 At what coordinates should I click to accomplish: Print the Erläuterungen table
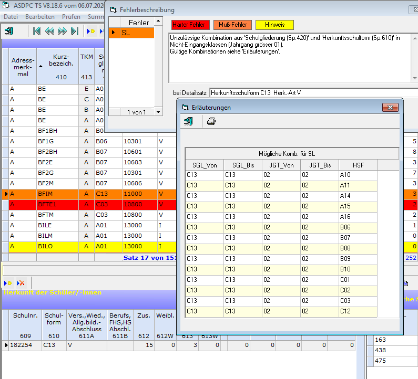pos(211,121)
